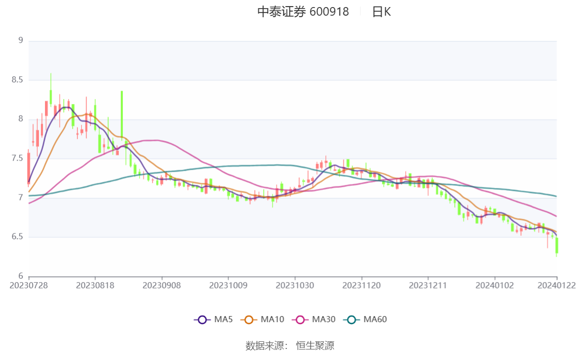Image resolution: width=580 pixels, height=353 pixels.
Task: Click the 6.5 price axis label
Action: click(x=17, y=236)
